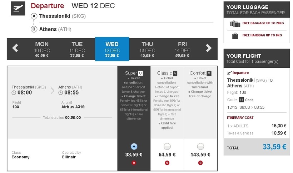Show later dates with right arrow
The width and height of the screenshot is (293, 173).
[209, 48]
